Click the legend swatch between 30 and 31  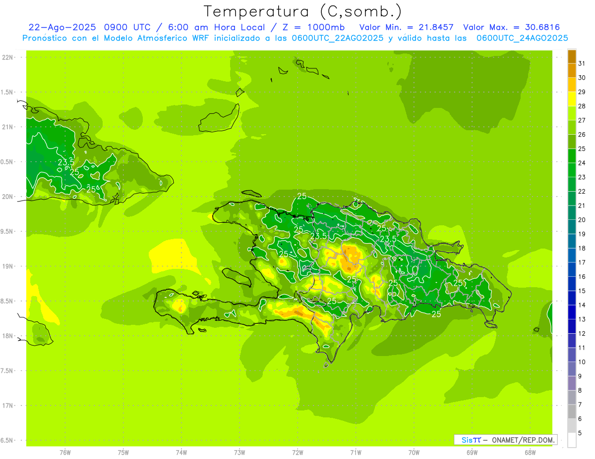[x=572, y=71]
